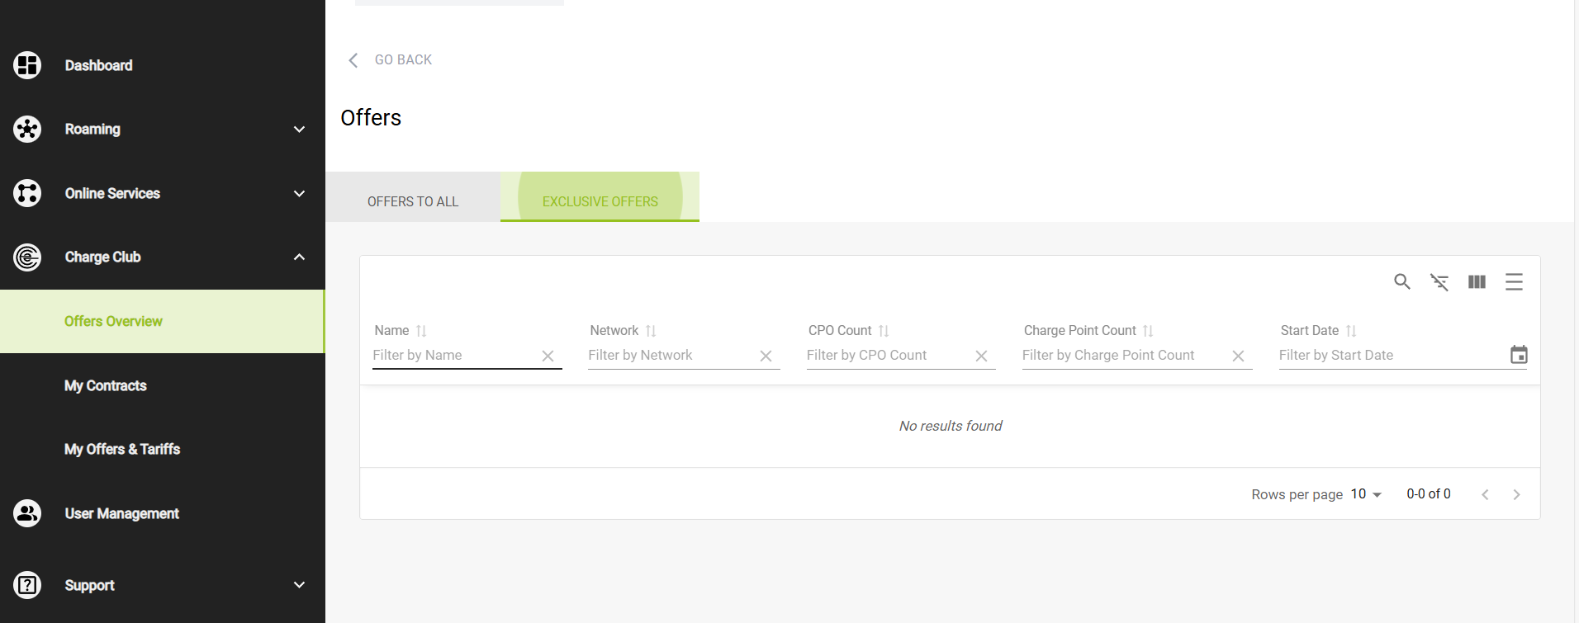The image size is (1579, 623).
Task: Sort table by Name column
Action: pos(421,331)
